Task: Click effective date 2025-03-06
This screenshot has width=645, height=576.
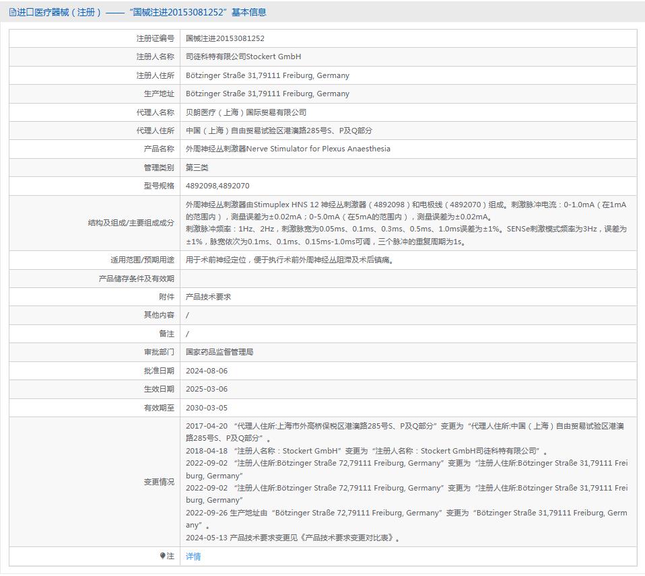Action: (x=207, y=389)
